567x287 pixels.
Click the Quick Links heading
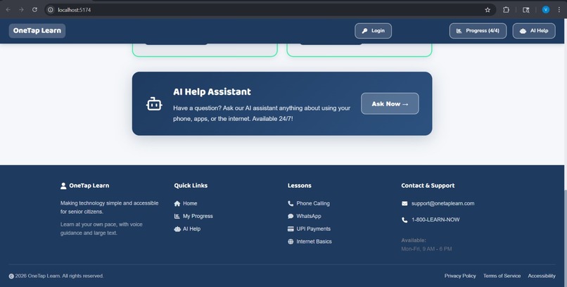point(191,186)
